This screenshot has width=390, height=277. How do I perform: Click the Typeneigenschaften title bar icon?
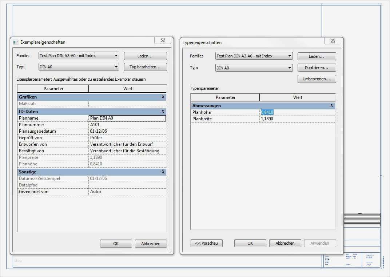184,43
